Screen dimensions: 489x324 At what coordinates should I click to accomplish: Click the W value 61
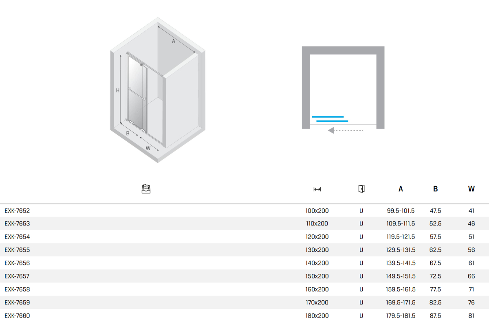471,263
